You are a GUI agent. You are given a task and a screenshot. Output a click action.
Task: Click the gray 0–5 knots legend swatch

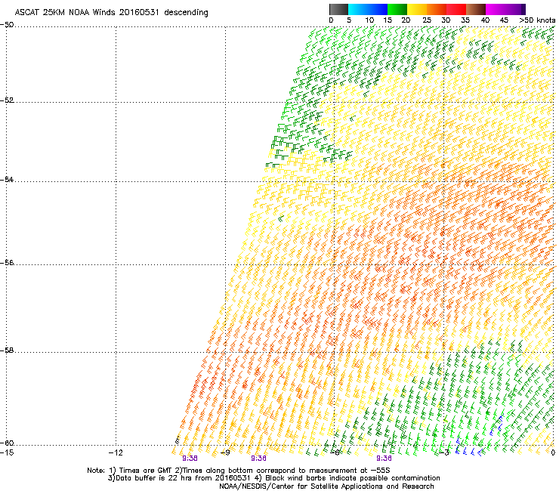[x=338, y=9]
